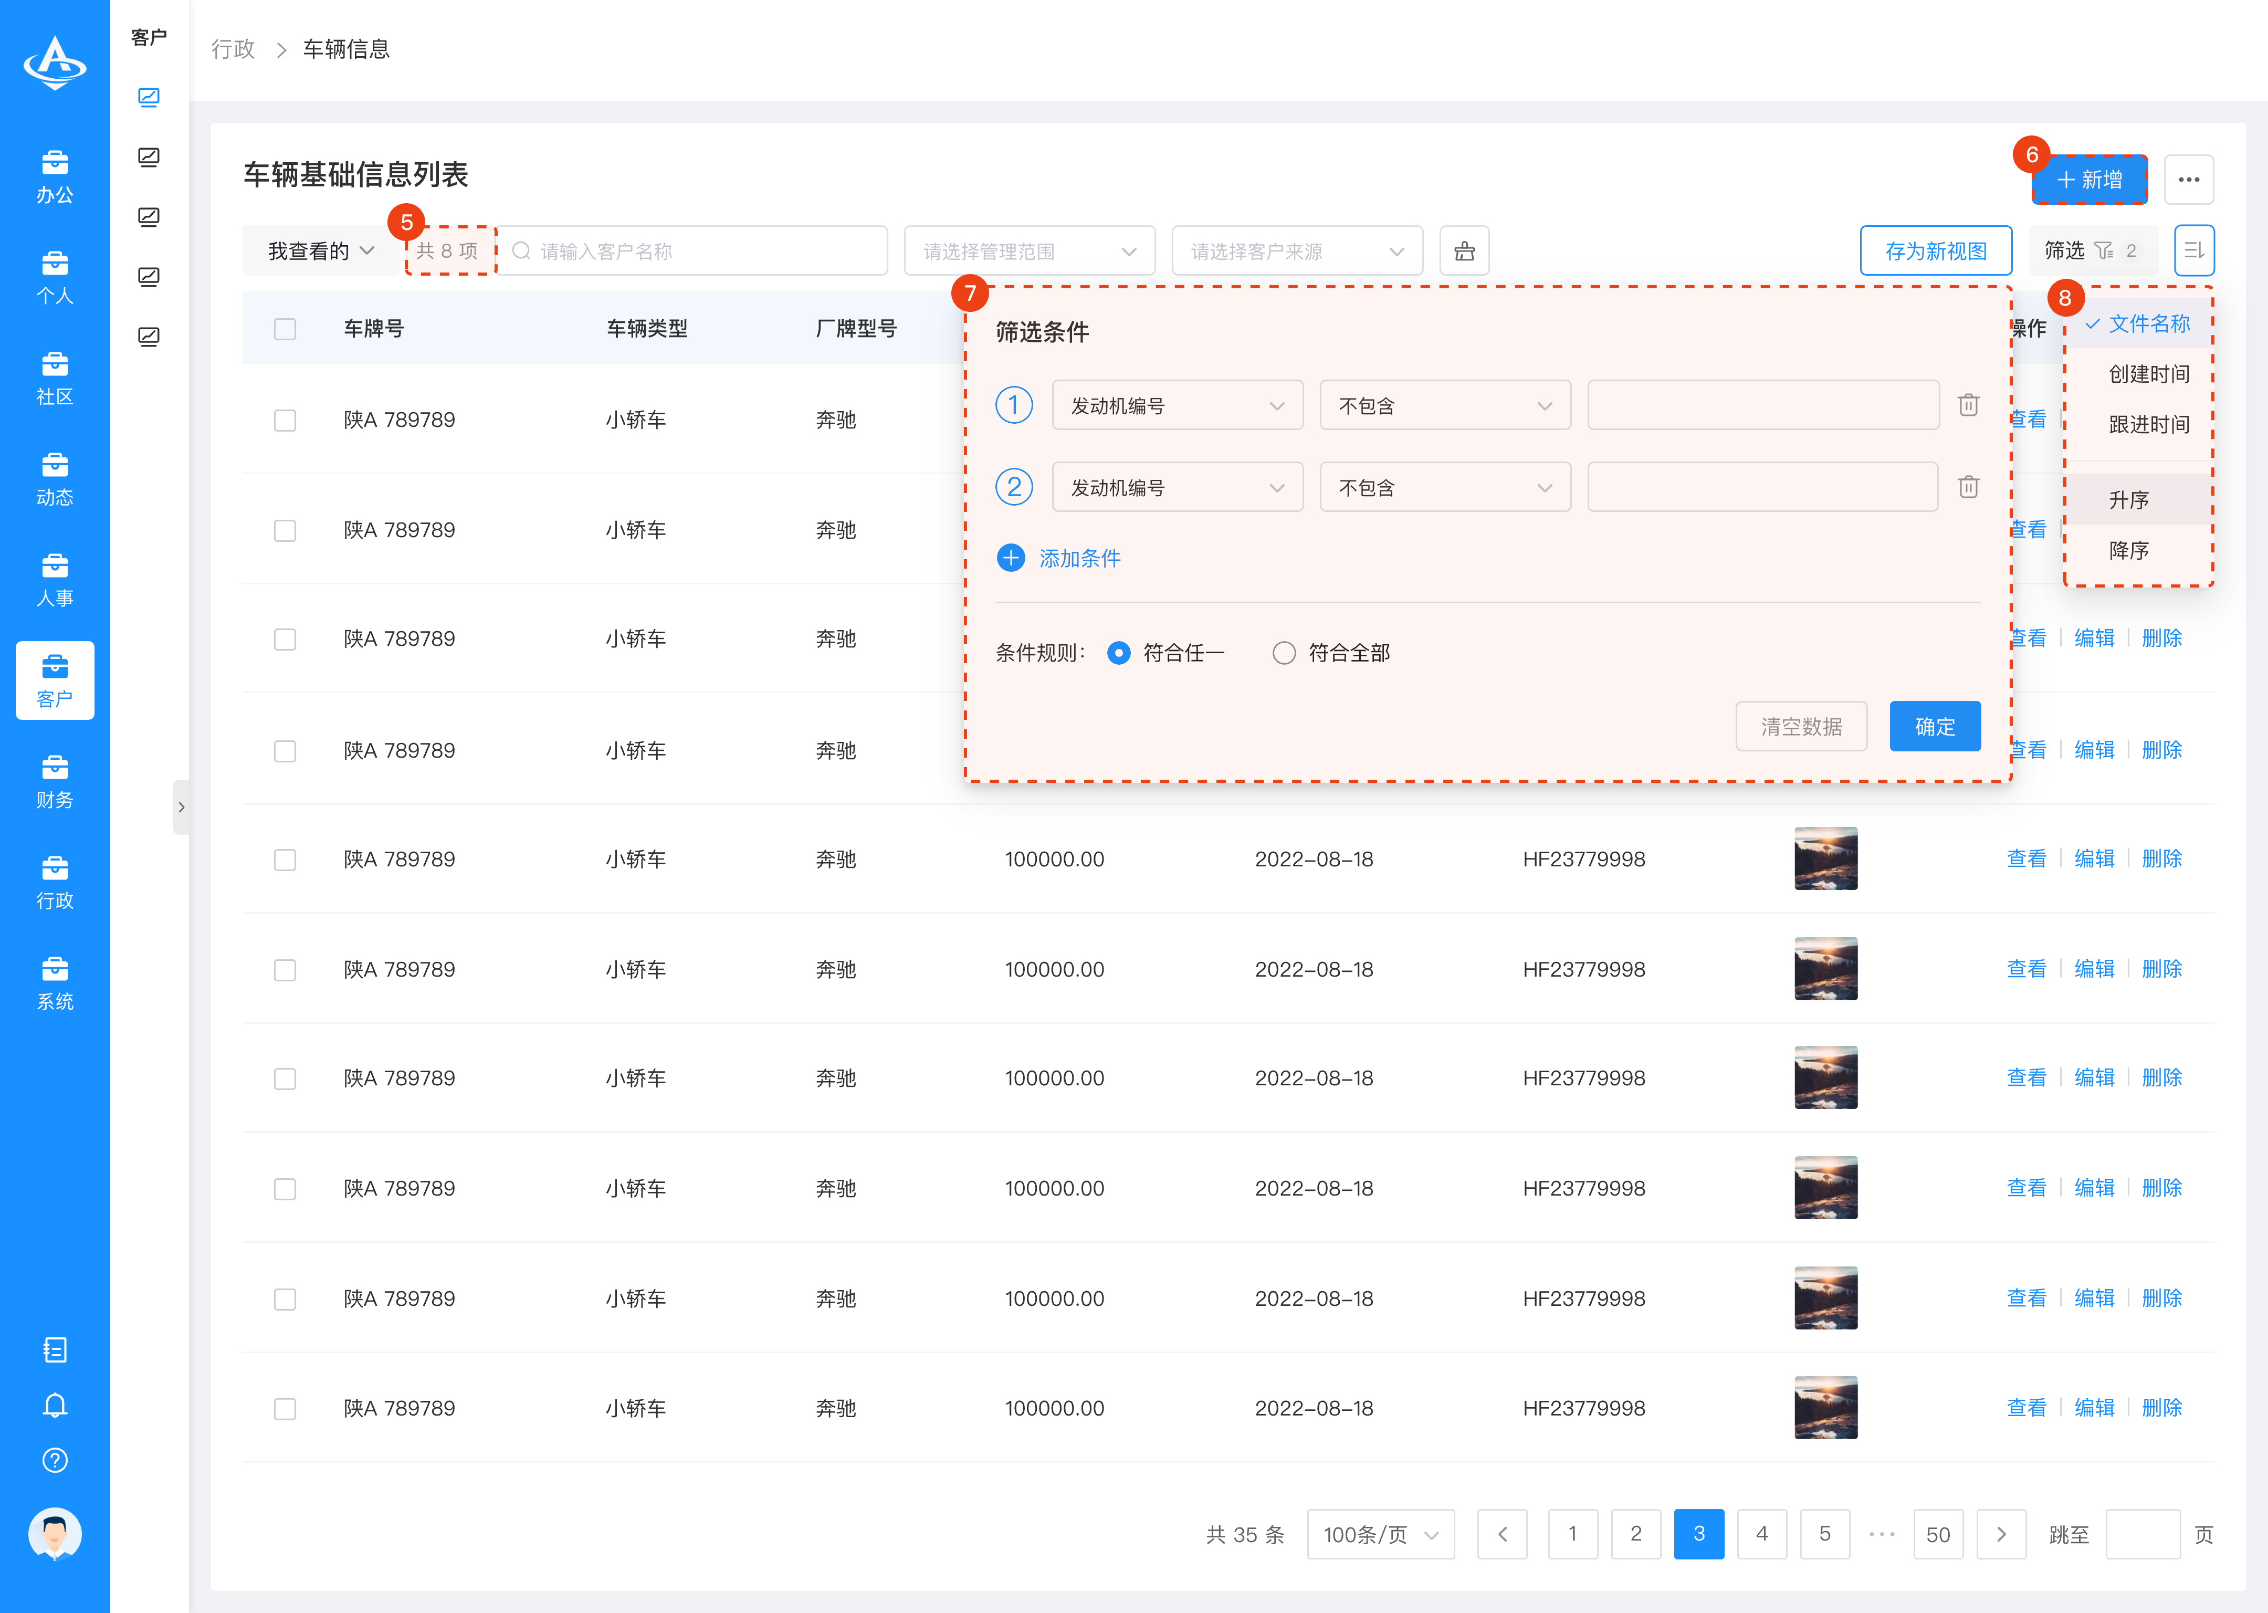Check the second row's checkbox
Viewport: 2268px width, 1613px height.
(x=285, y=530)
